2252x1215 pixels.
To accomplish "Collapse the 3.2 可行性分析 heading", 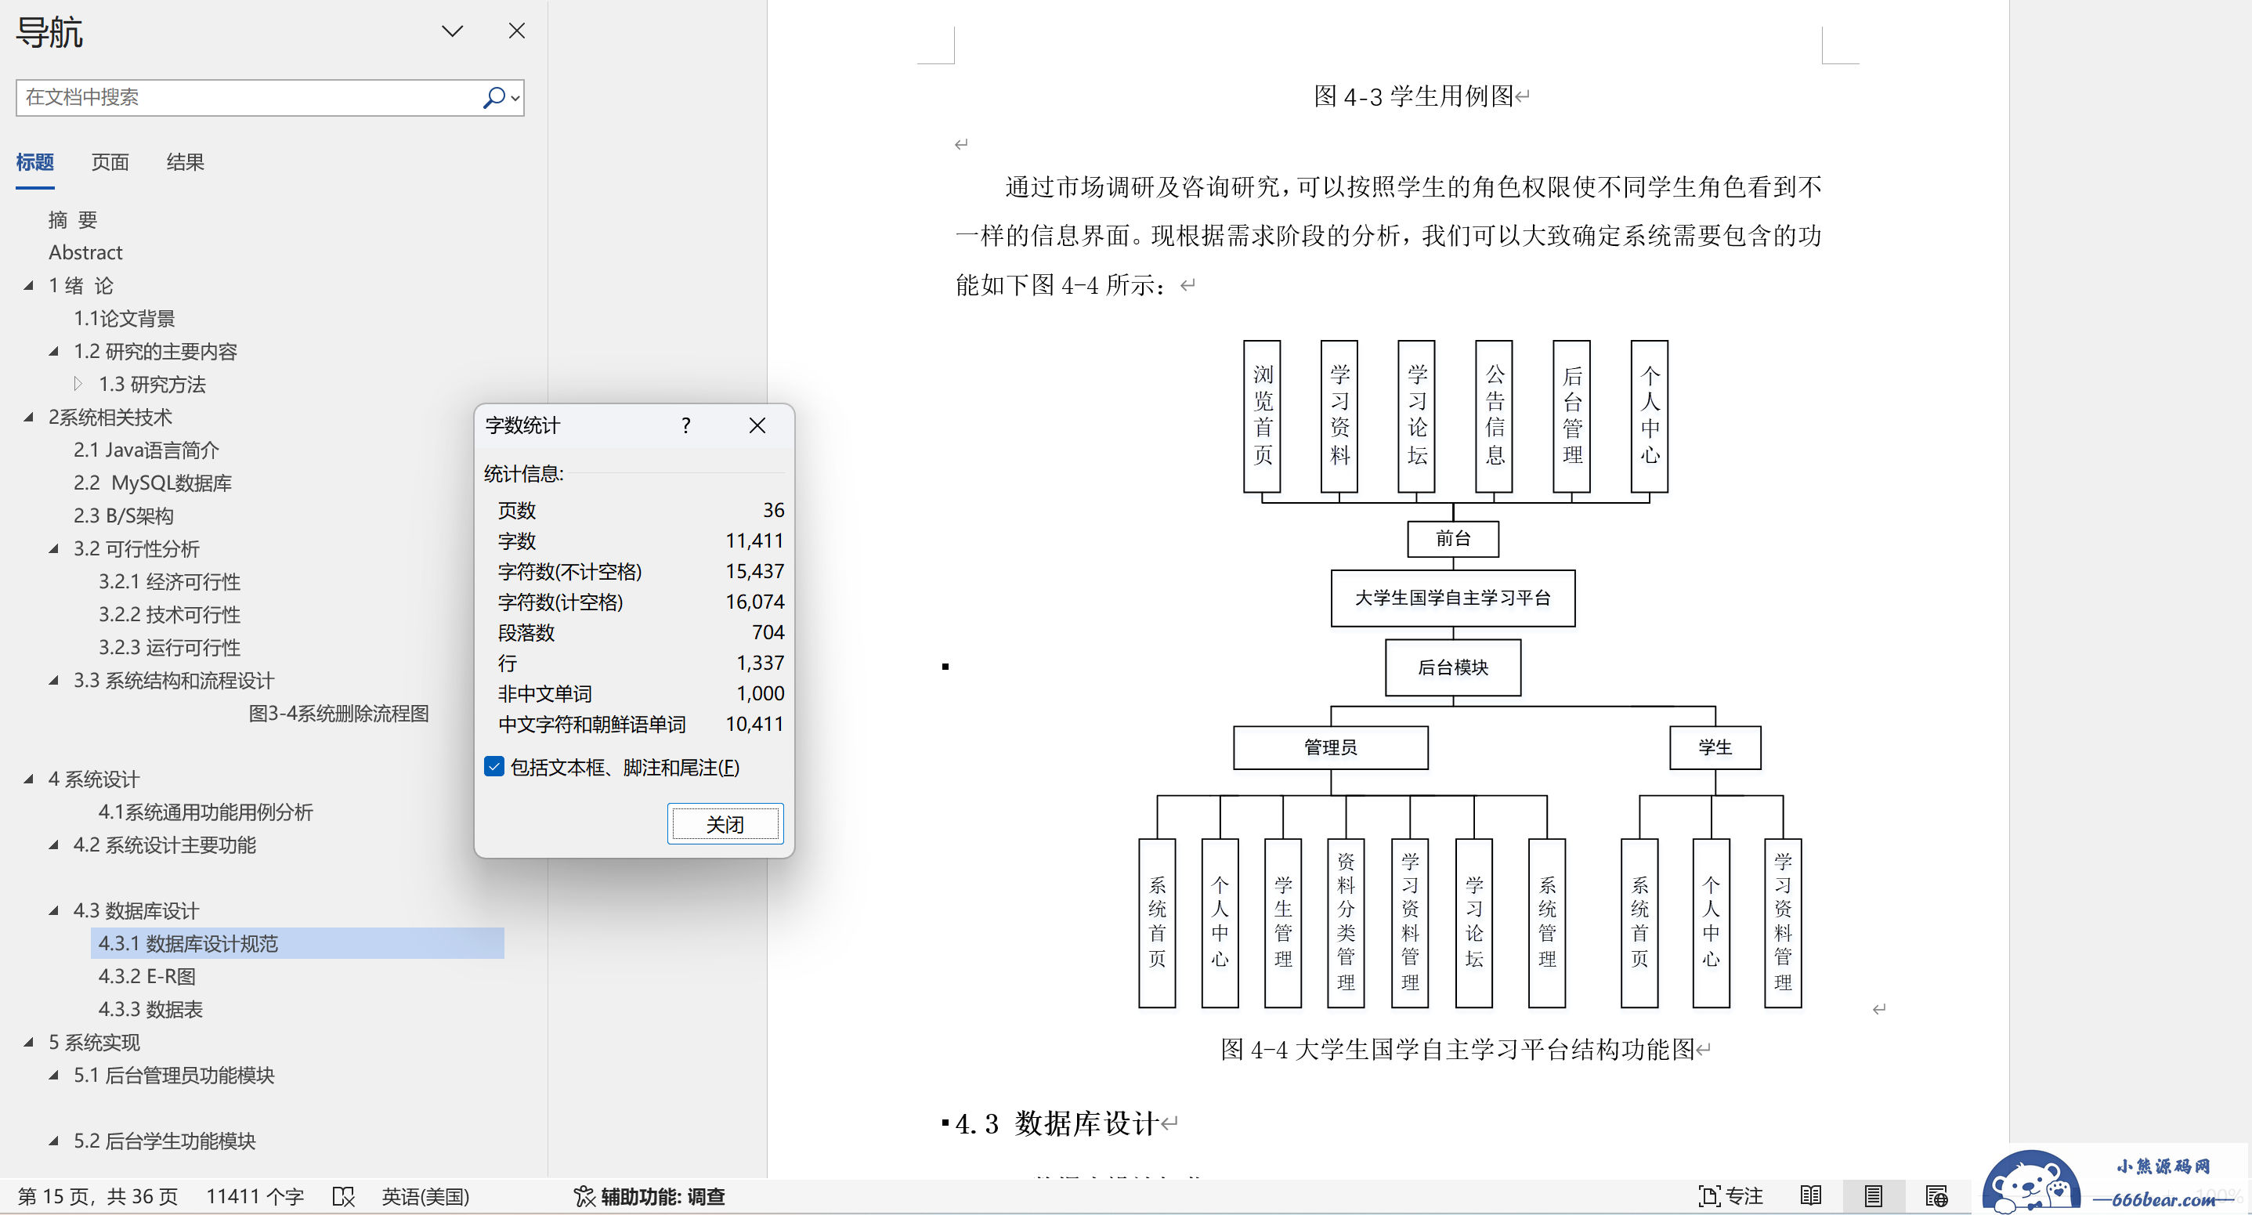I will coord(54,549).
